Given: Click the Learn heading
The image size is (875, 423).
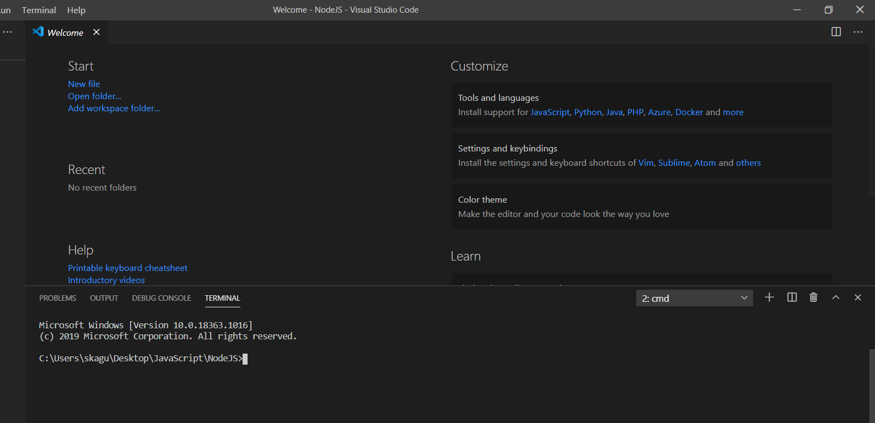Looking at the screenshot, I should pyautogui.click(x=465, y=256).
